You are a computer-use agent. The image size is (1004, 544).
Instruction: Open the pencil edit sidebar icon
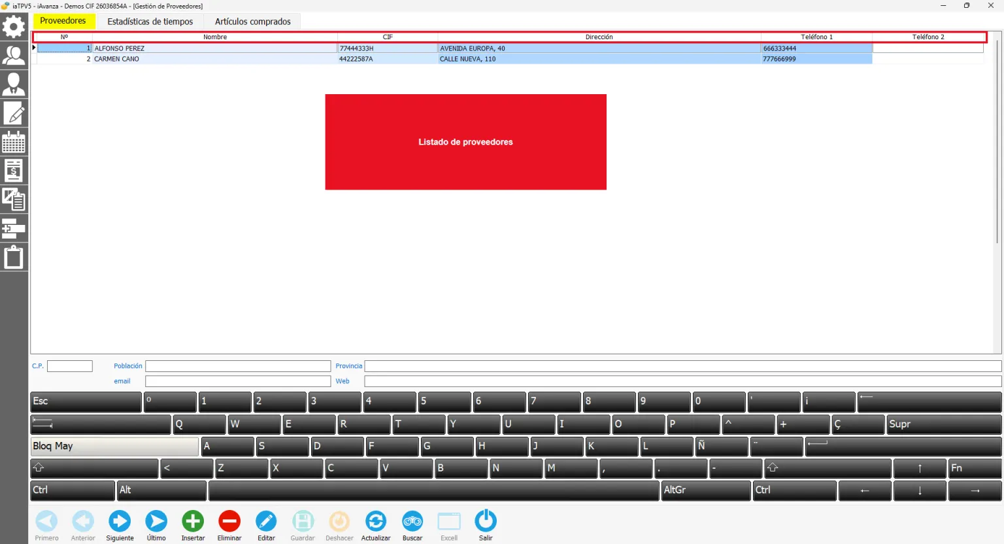[14, 113]
